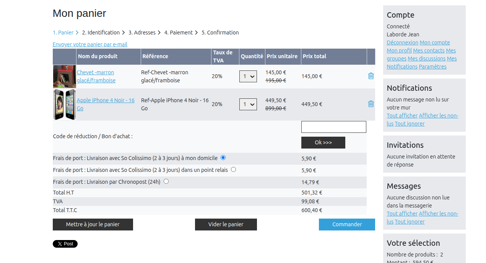Screen dimensions: 486x263
Task: Select Chronopost 24h shipping option
Action: click(166, 181)
